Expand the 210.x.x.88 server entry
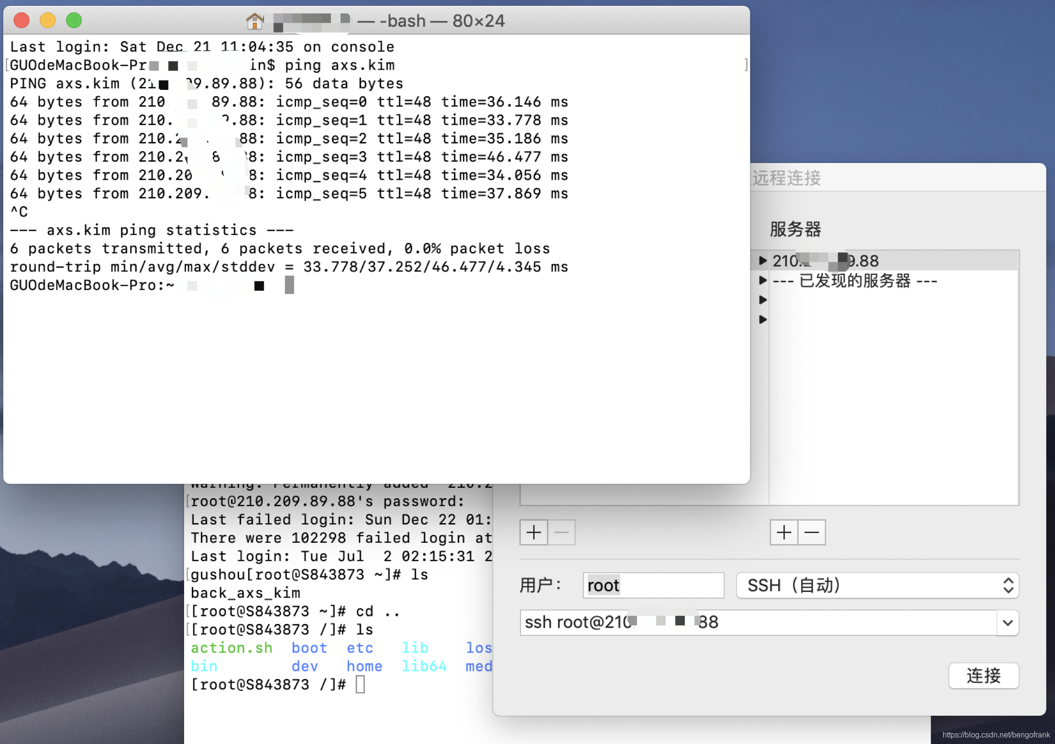Viewport: 1055px width, 744px height. tap(763, 261)
